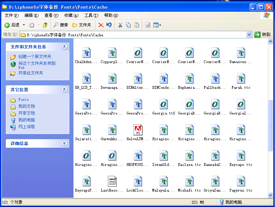Toggle the Folders (文件夹) pane
Image resolution: width=275 pixels, height=207 pixels.
click(82, 25)
